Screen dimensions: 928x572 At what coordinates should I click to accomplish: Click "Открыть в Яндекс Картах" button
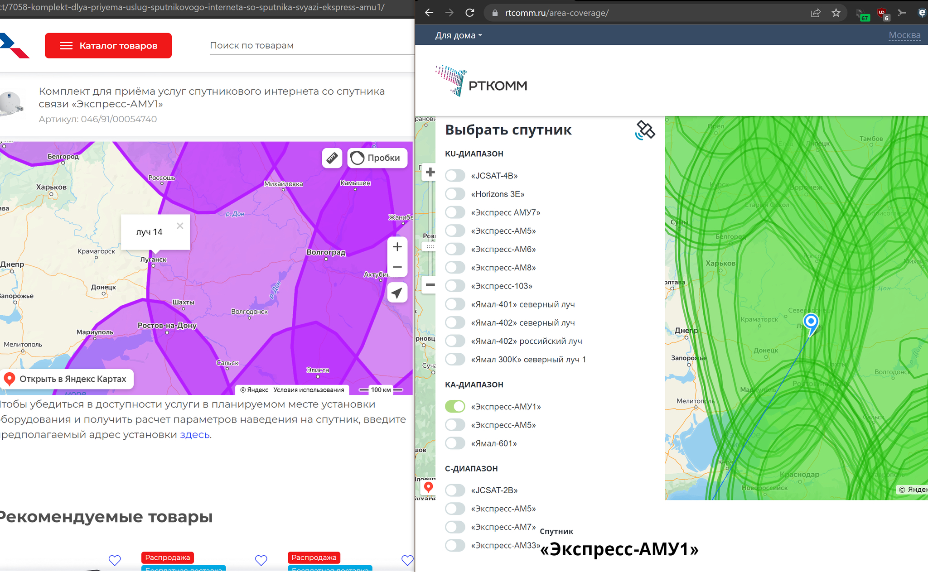pos(67,379)
